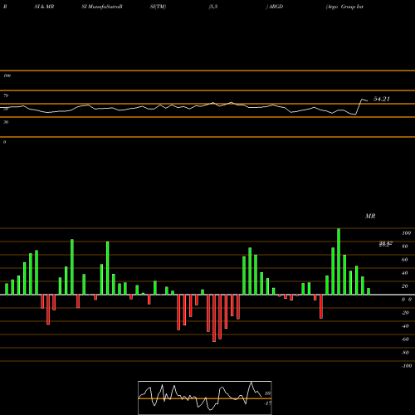Click the MR axis label -80
Viewport: 415px width, 415px height.
click(405, 353)
